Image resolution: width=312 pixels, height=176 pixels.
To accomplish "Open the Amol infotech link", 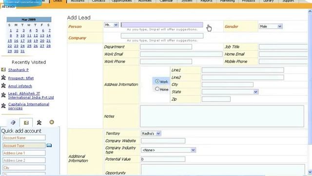I will pos(20,86).
